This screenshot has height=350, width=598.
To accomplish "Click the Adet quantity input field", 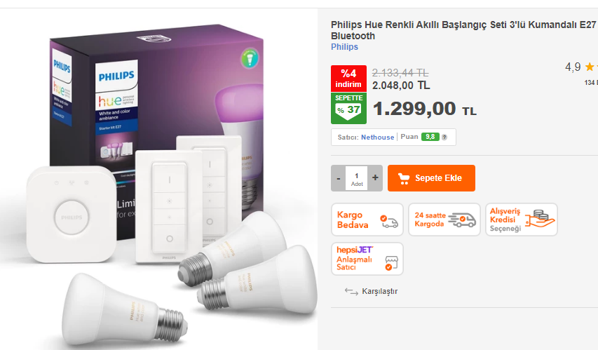I will pos(357,178).
